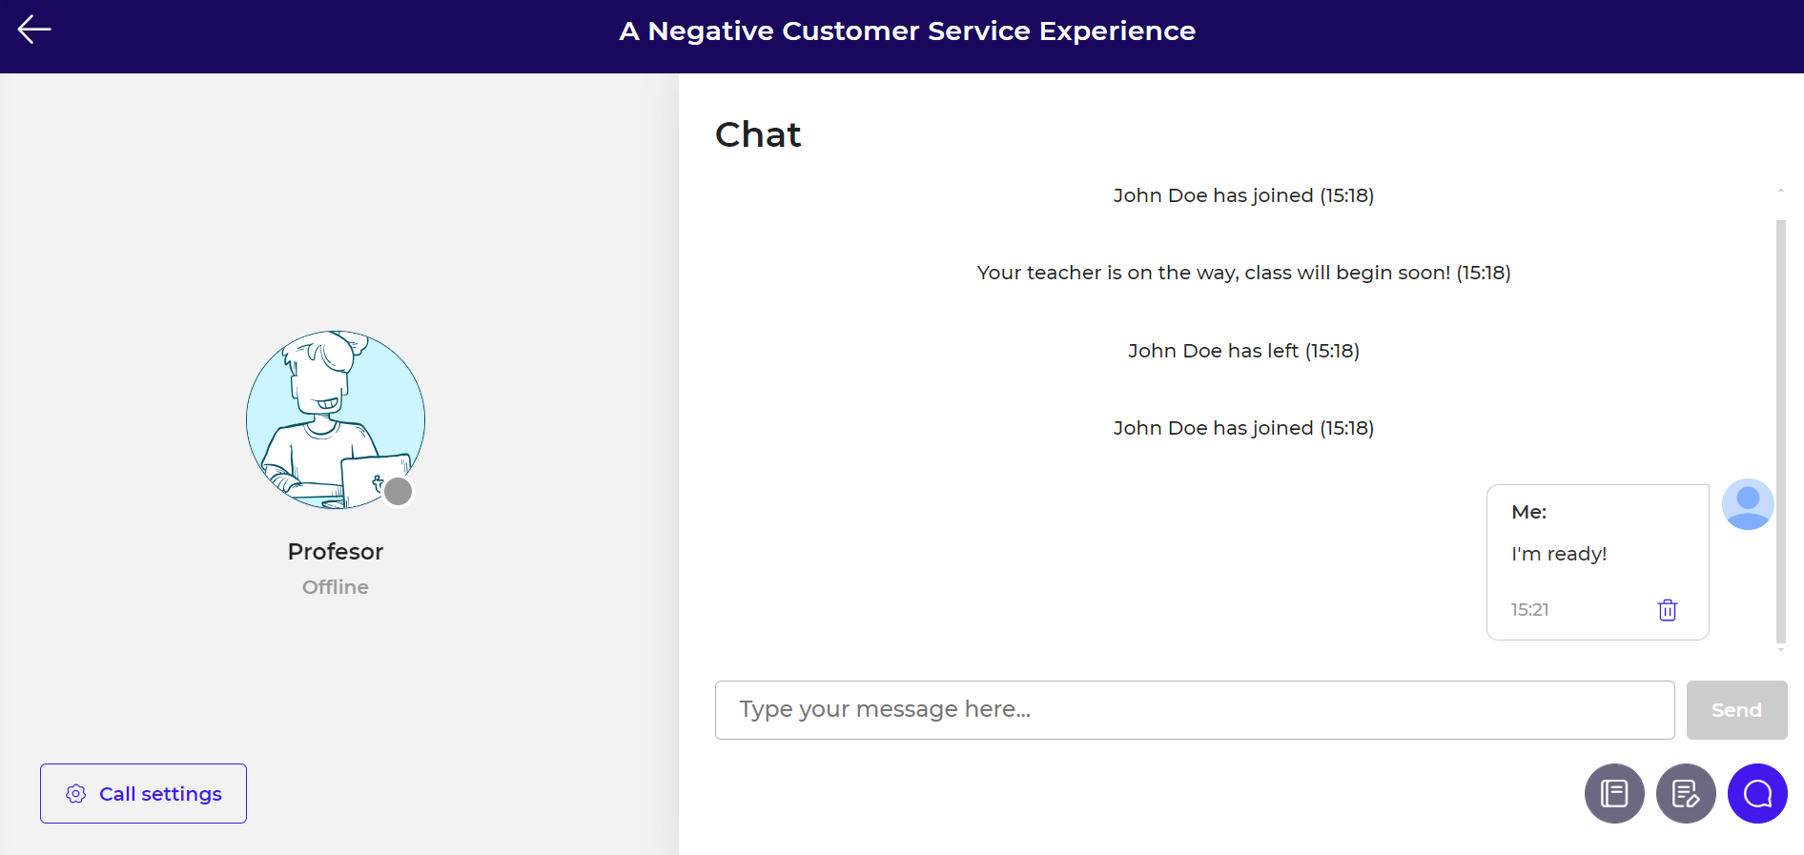Click the Profesor offline status dot
This screenshot has width=1804, height=855.
click(x=398, y=492)
